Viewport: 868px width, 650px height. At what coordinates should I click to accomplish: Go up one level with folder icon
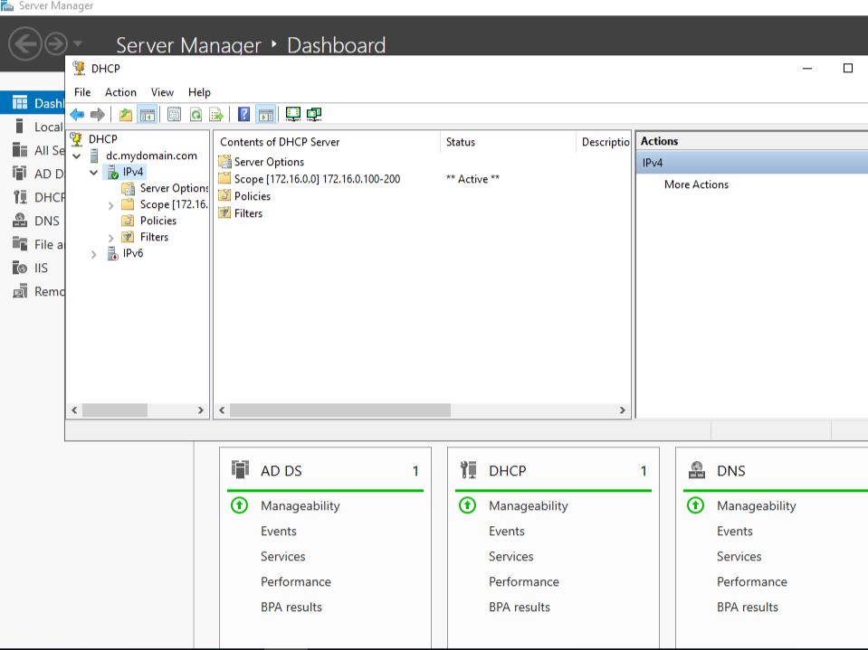coord(126,115)
